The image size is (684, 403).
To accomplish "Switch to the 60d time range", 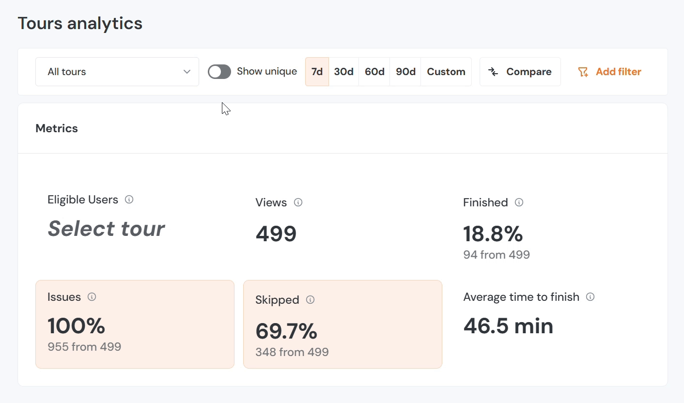I will pos(374,72).
